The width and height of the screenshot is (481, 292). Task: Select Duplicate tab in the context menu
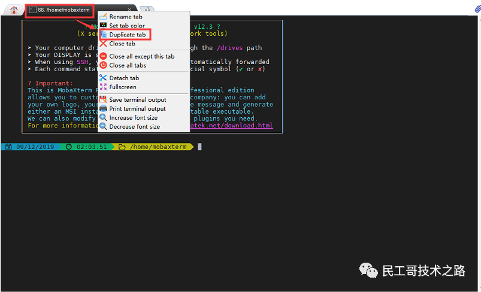(x=144, y=35)
